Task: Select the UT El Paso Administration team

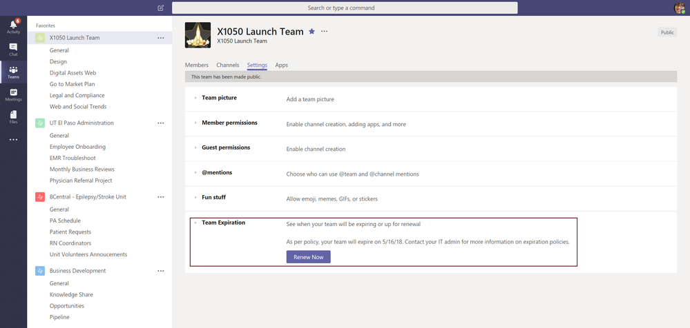Action: coord(82,123)
